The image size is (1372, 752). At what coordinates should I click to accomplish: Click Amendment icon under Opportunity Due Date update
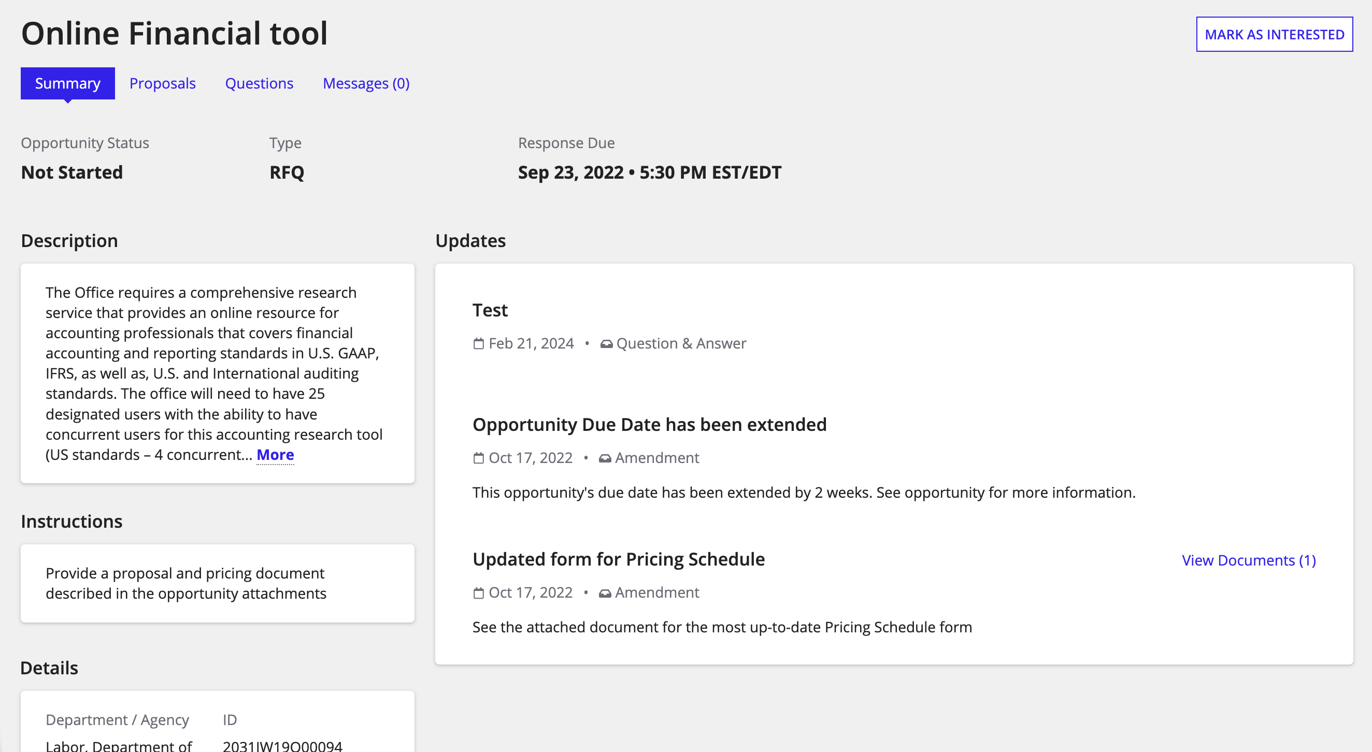point(605,458)
